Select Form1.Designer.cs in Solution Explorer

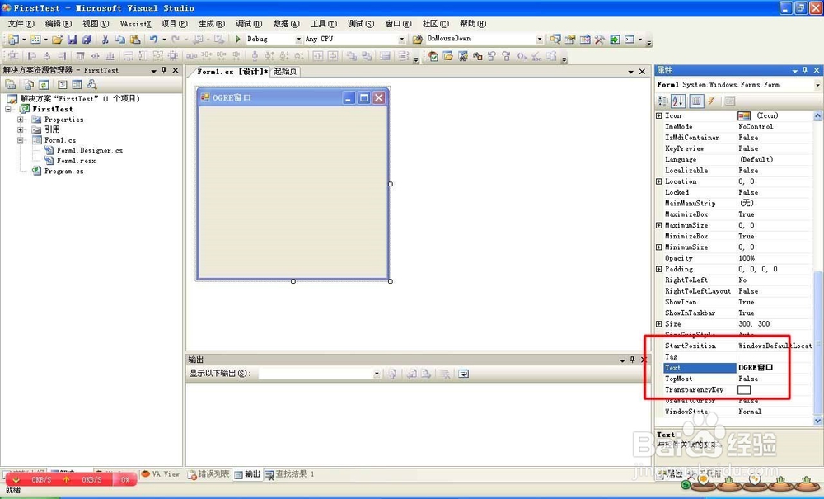(x=89, y=150)
